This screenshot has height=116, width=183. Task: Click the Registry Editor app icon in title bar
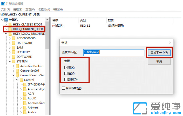[3, 3]
